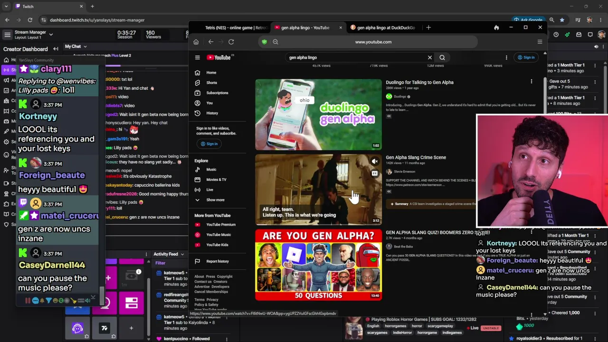Unmute the Gen Alpha Slang Crime Scene preview
Screen dimensions: 608x342
click(375, 161)
